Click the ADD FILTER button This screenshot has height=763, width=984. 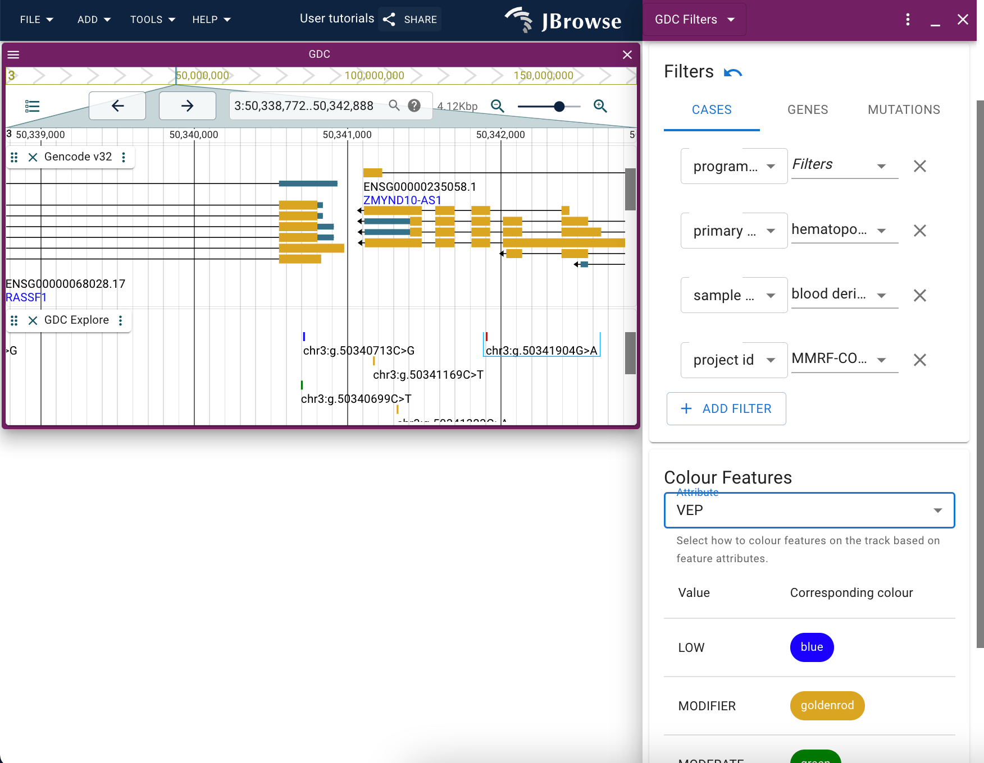tap(726, 409)
